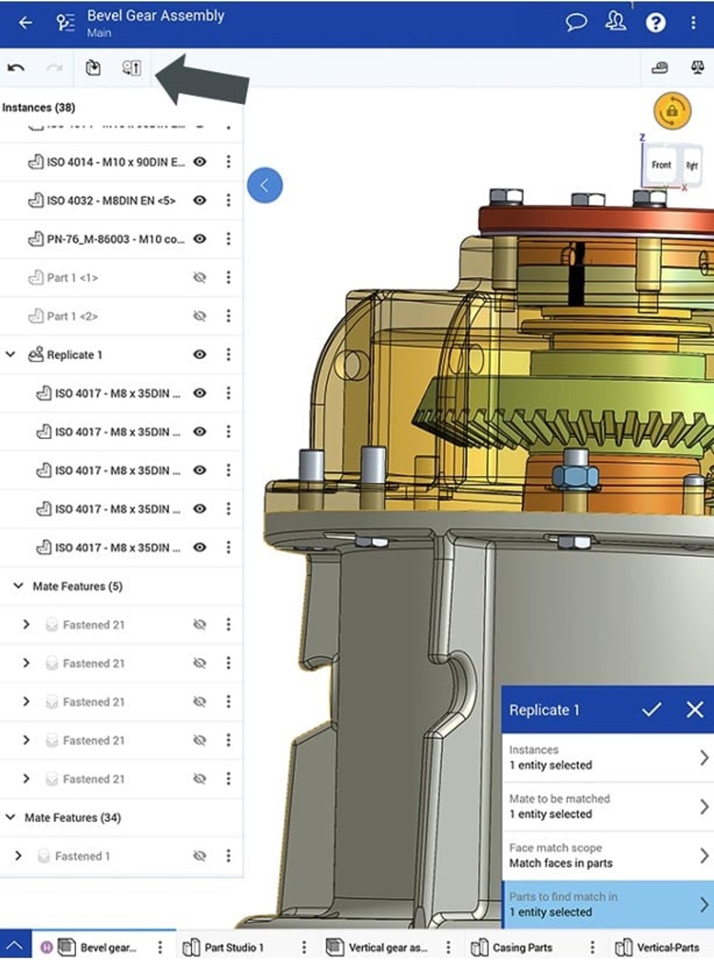Tap the yellow rotation lock button
The height and width of the screenshot is (960, 714).
tap(672, 111)
